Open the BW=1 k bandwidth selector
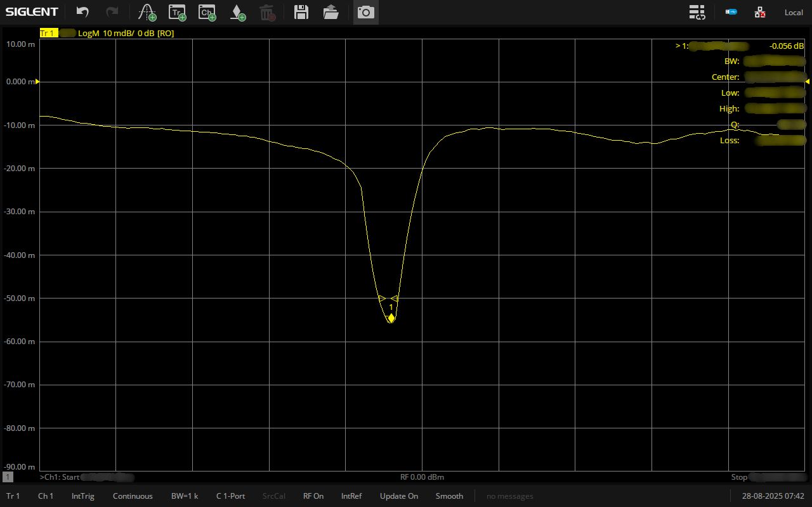The height and width of the screenshot is (507, 812). point(185,496)
